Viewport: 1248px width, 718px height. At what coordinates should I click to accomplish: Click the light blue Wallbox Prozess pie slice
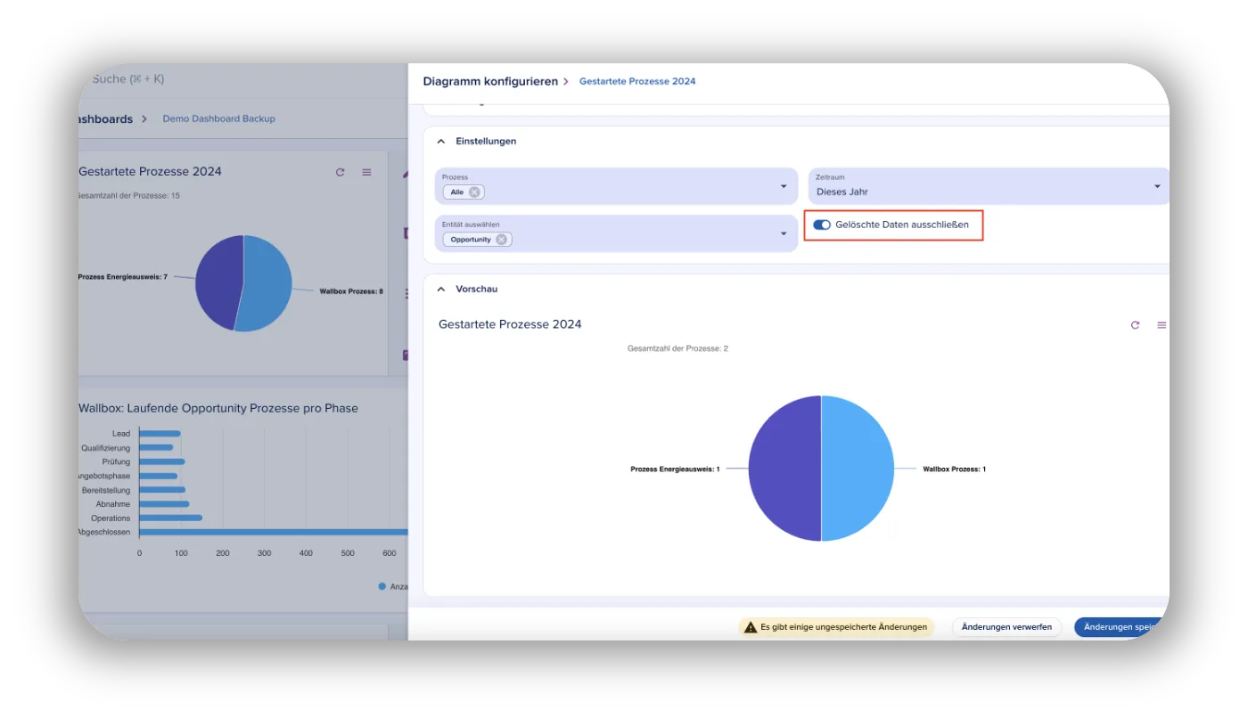(x=857, y=469)
